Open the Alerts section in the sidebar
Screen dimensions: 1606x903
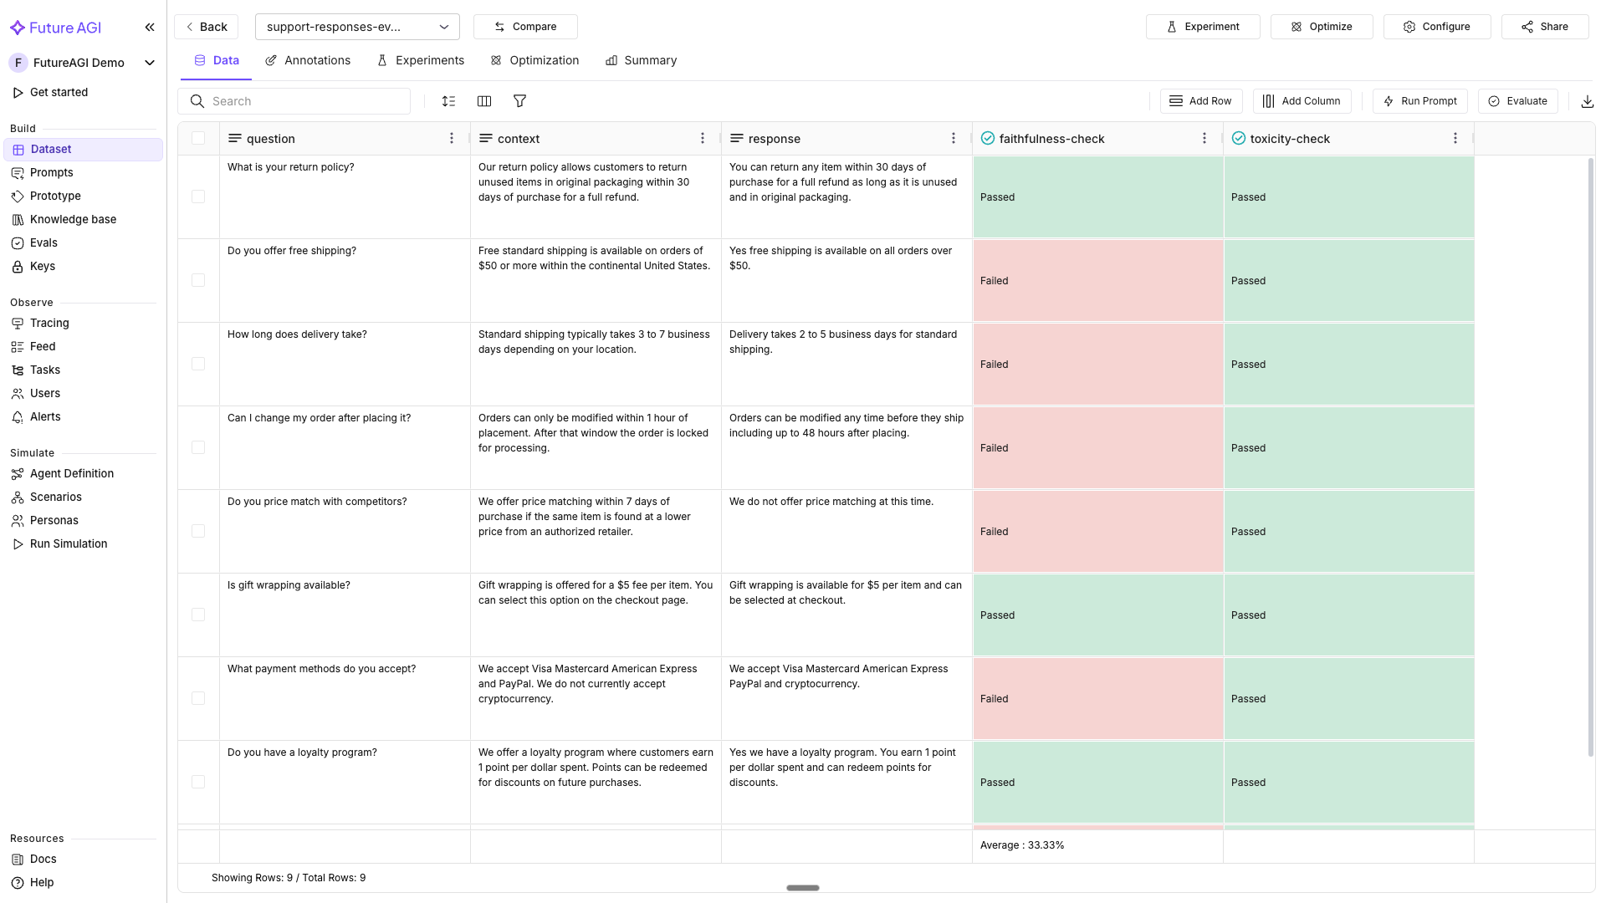coord(45,416)
